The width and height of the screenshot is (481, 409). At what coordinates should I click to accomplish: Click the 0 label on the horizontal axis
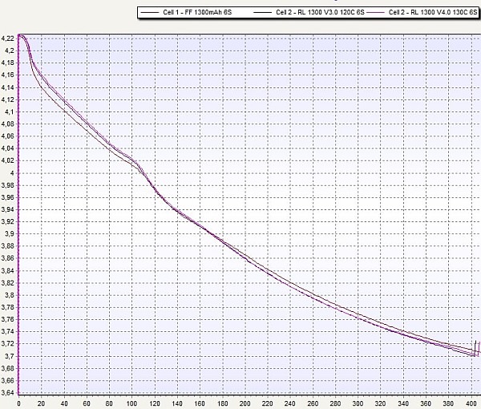click(x=18, y=403)
